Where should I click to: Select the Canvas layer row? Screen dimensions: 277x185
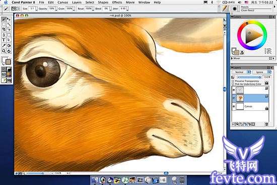[250, 106]
